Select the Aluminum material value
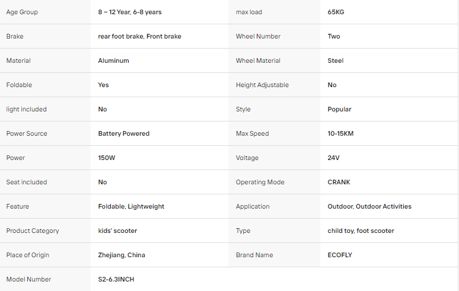 (114, 60)
